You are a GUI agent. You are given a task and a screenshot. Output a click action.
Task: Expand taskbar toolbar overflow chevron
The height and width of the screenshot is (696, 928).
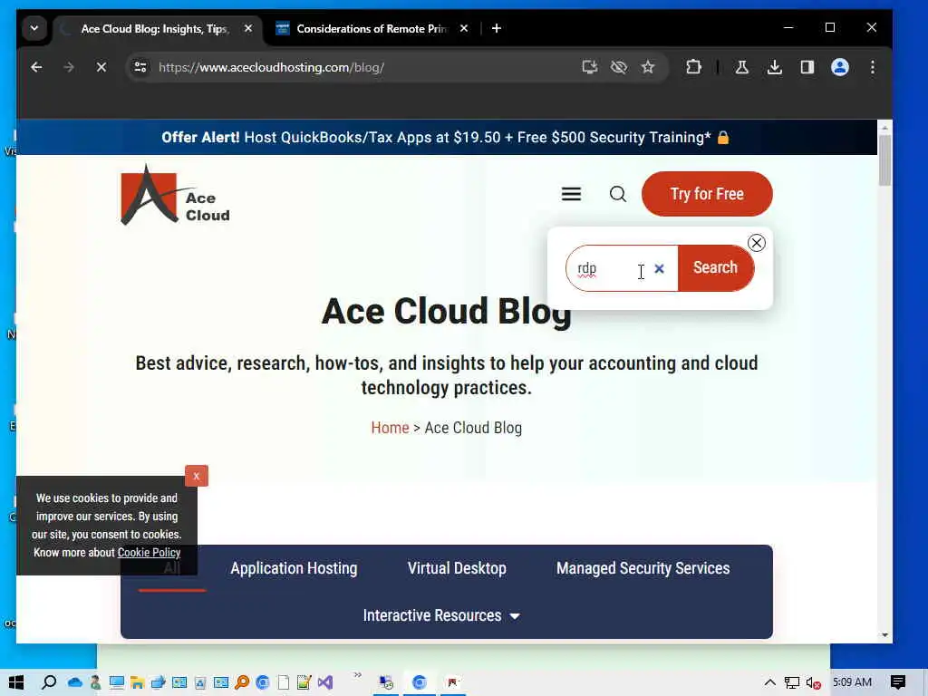(x=357, y=674)
